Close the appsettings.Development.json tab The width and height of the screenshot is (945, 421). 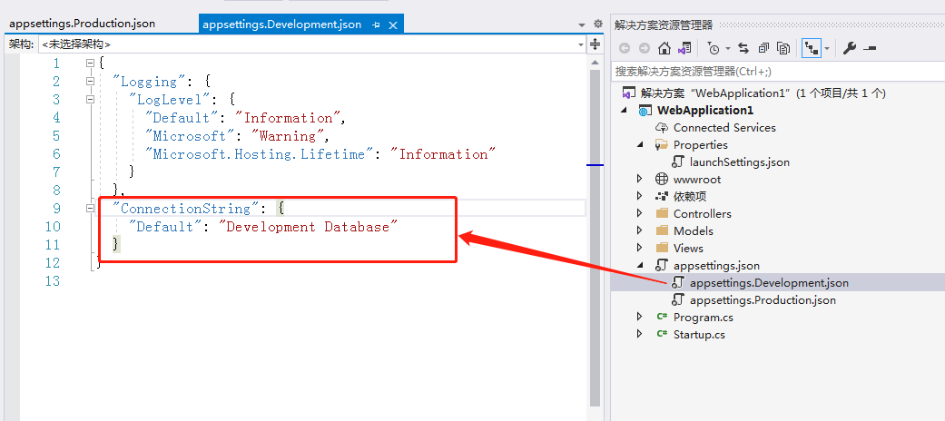[x=393, y=24]
